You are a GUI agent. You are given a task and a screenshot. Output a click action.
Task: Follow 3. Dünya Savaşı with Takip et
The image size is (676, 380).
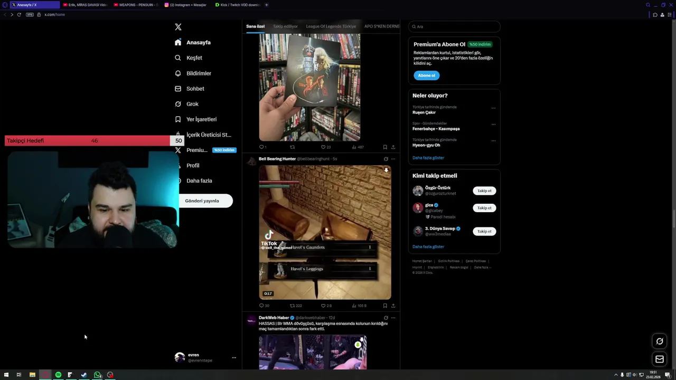tap(484, 231)
